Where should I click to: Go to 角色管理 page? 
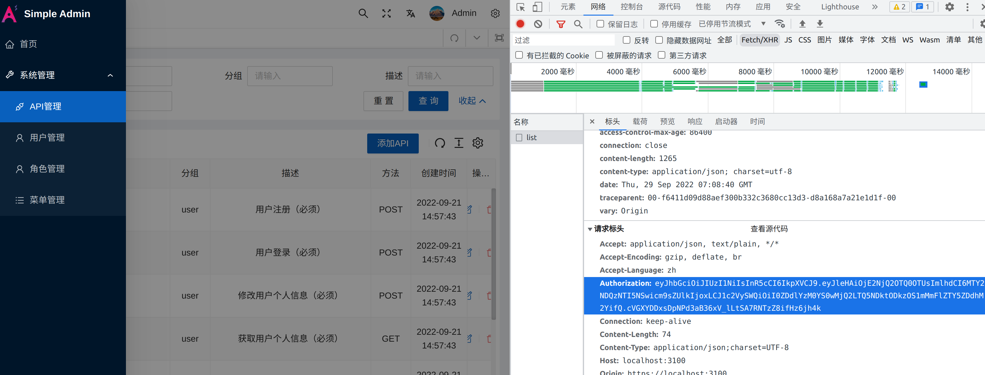[63, 169]
